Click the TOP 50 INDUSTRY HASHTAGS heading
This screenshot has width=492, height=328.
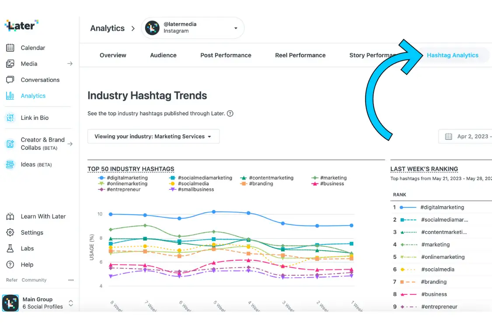(131, 169)
